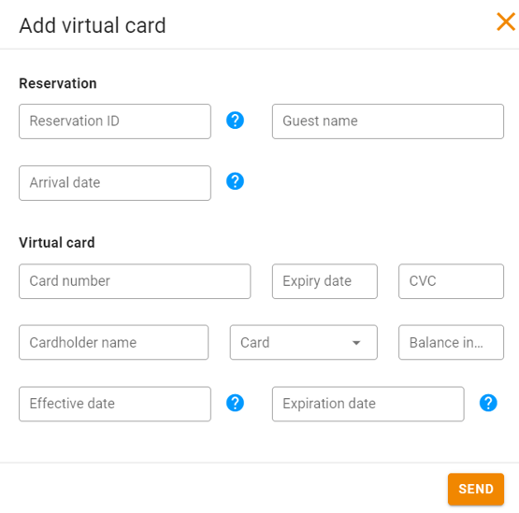Close the Add virtual card dialog
The height and width of the screenshot is (513, 519).
click(x=506, y=21)
